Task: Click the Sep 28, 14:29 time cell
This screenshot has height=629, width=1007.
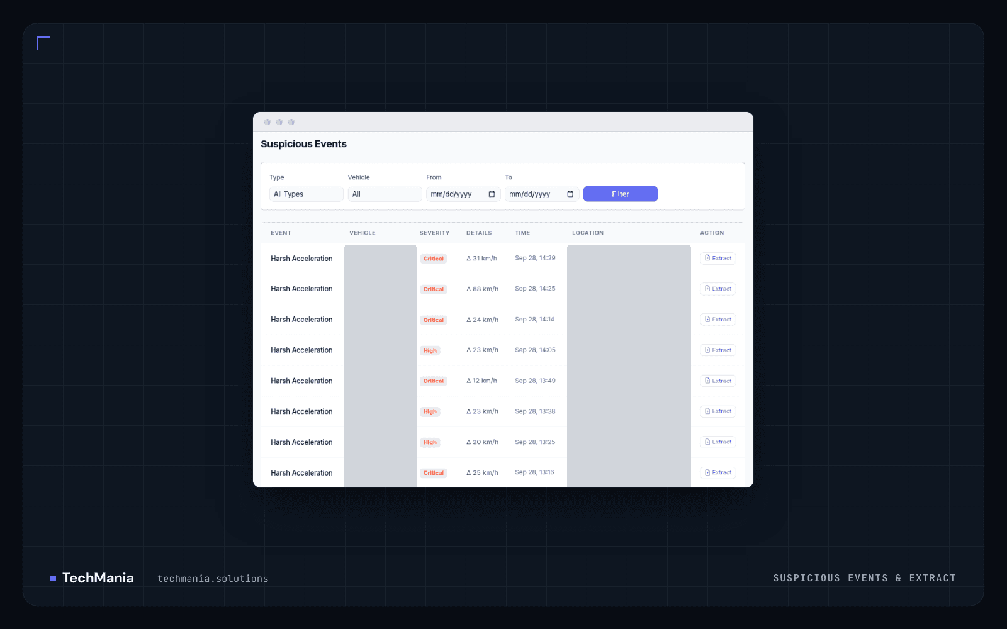Action: coord(535,258)
